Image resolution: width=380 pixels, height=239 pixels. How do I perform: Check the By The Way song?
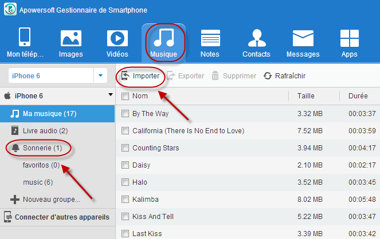[125, 114]
